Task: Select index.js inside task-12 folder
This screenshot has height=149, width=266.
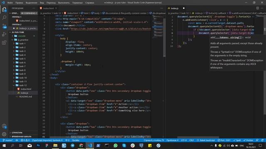Action: pos(23,93)
